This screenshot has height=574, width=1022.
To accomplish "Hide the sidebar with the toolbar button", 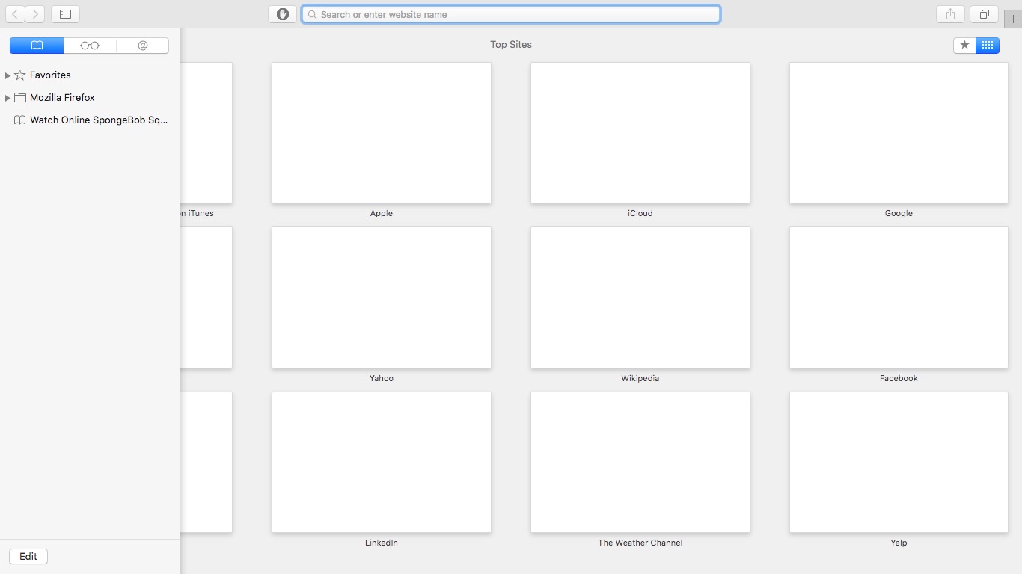I will [66, 14].
